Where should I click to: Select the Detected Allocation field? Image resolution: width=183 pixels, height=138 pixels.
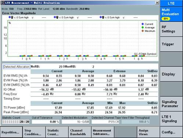coord(17,67)
